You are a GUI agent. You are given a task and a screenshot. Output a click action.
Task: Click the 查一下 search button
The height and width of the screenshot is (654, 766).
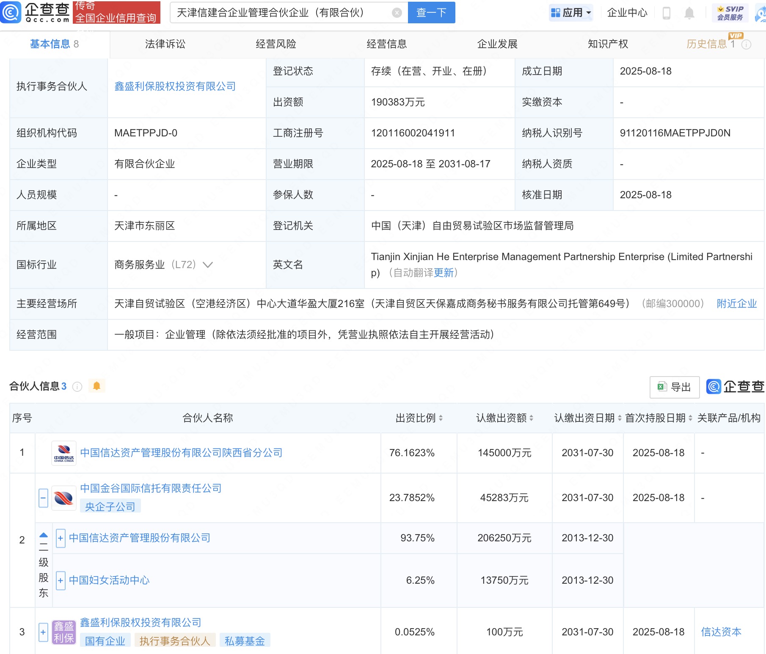tap(432, 13)
